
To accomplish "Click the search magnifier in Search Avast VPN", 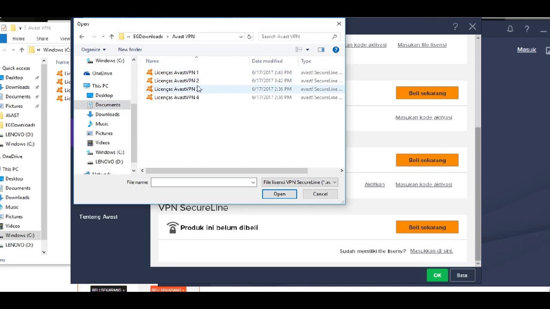I will point(334,36).
